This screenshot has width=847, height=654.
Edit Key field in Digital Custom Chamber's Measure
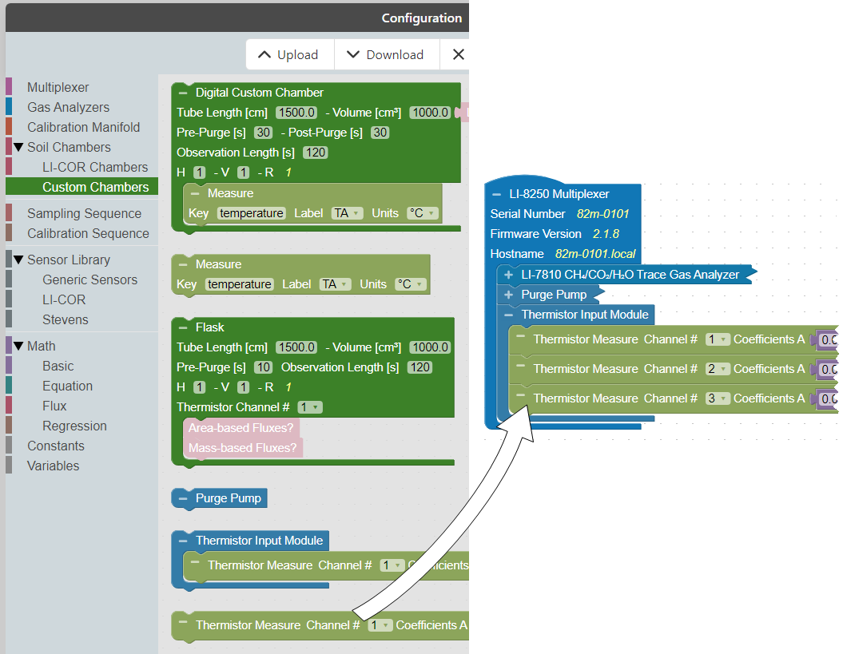[x=251, y=214]
